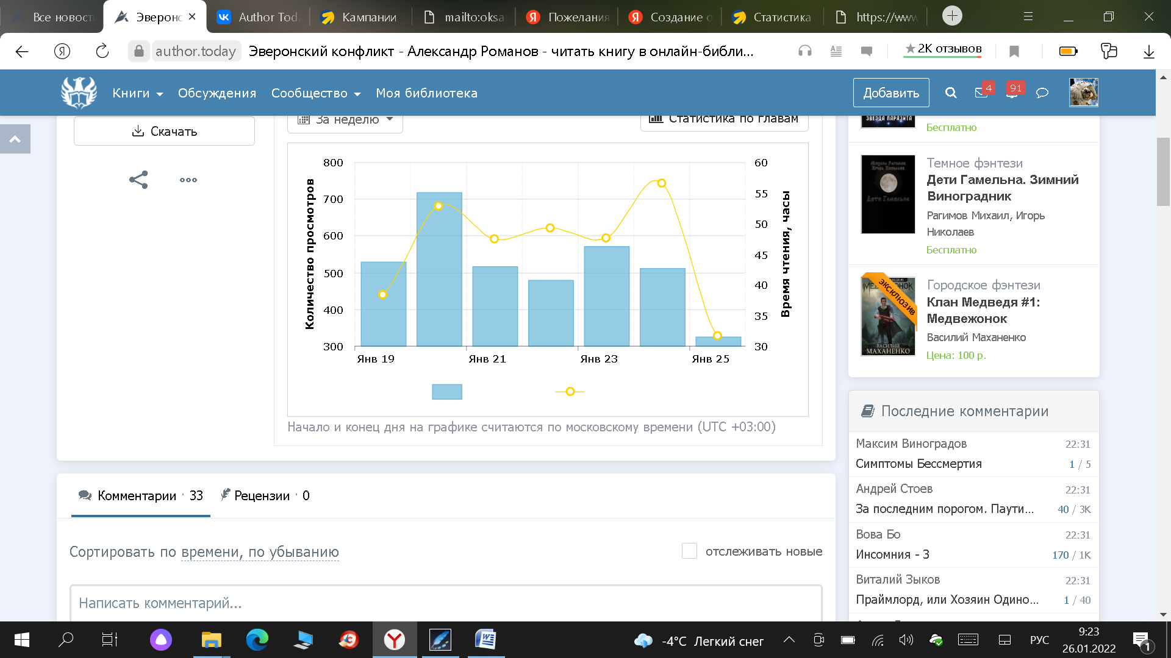
Task: Click the Добавить button
Action: point(890,93)
